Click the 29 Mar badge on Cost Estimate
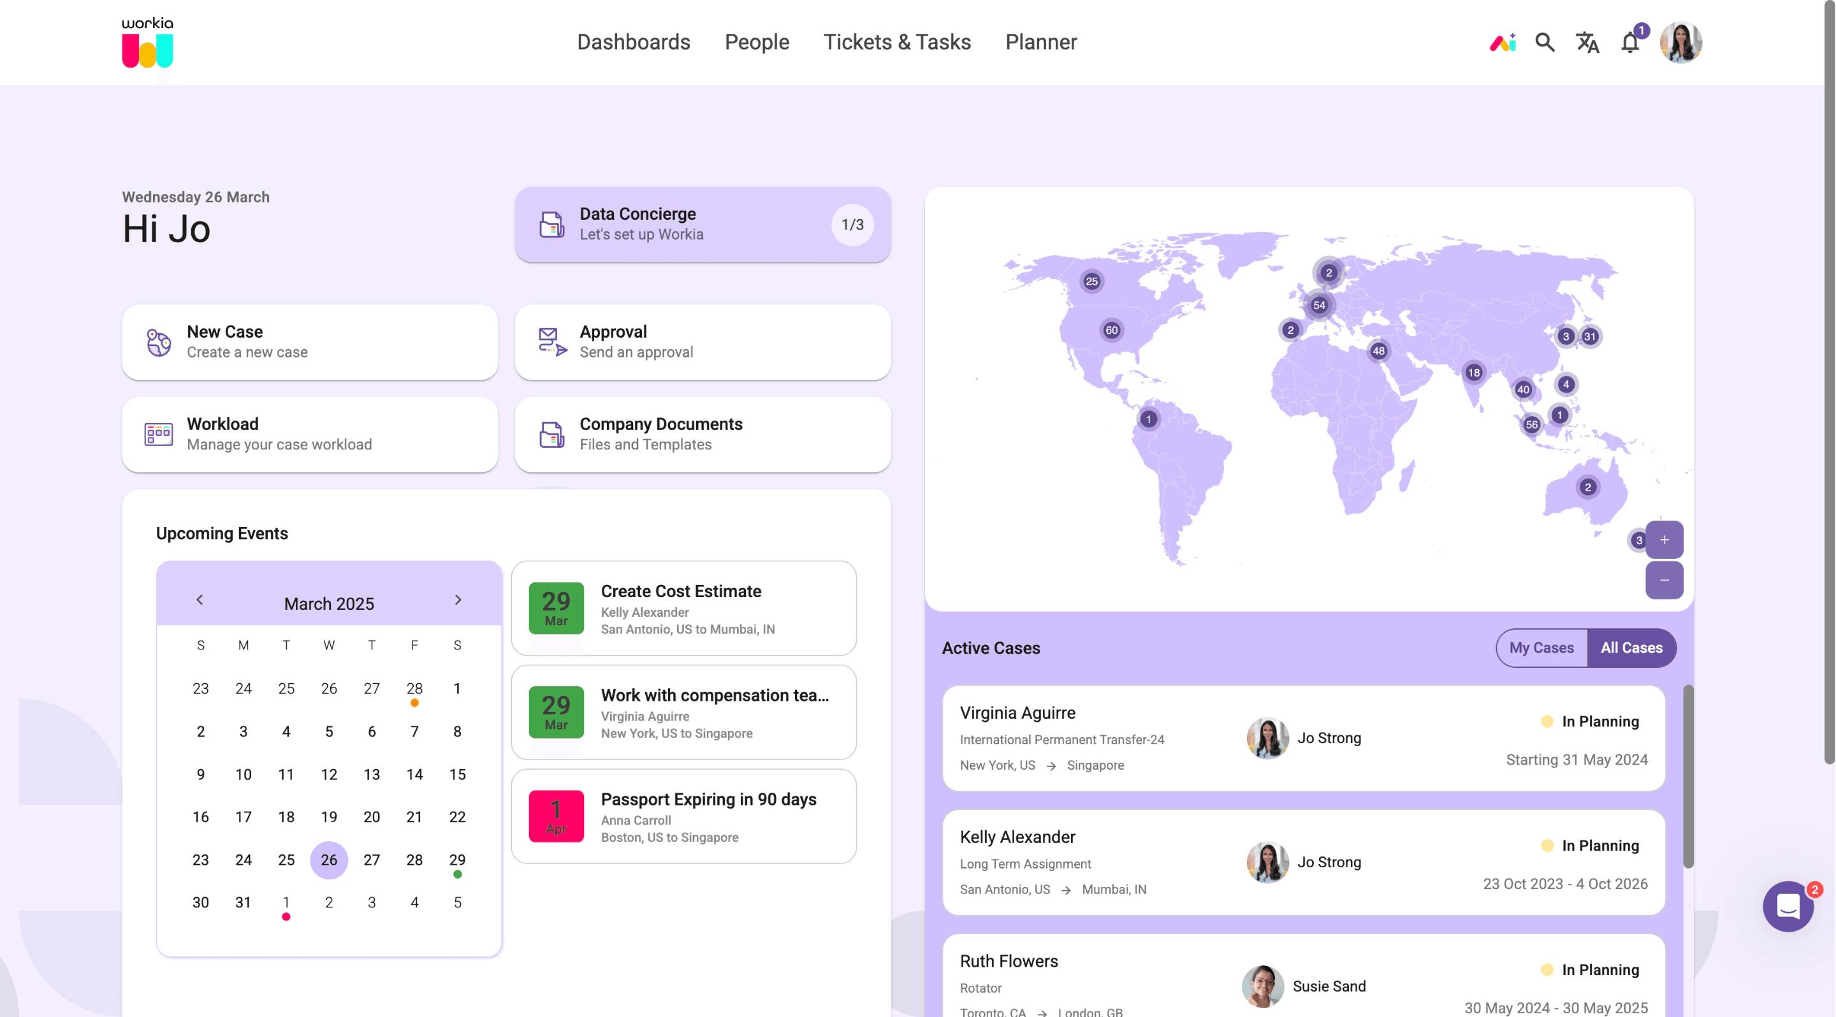1836x1017 pixels. click(x=556, y=608)
